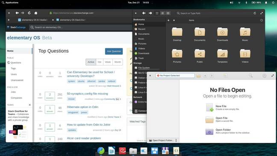Open the Pictures folder icon in Files
Screen dimensions: 277x156
coord(177,56)
